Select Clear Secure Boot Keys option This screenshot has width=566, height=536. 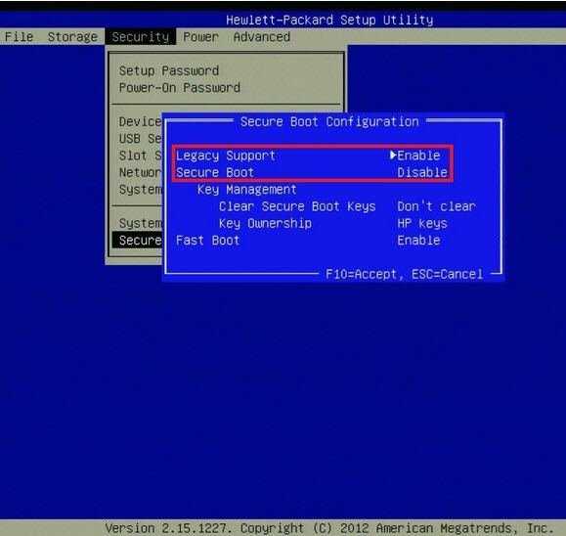pyautogui.click(x=297, y=206)
